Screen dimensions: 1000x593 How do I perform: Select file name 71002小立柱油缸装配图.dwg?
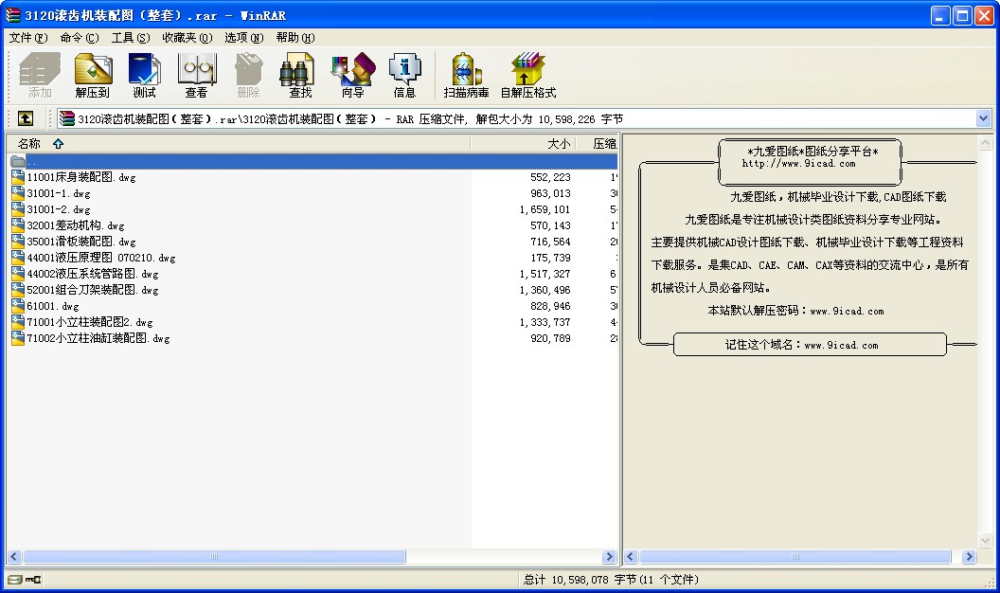coord(98,338)
